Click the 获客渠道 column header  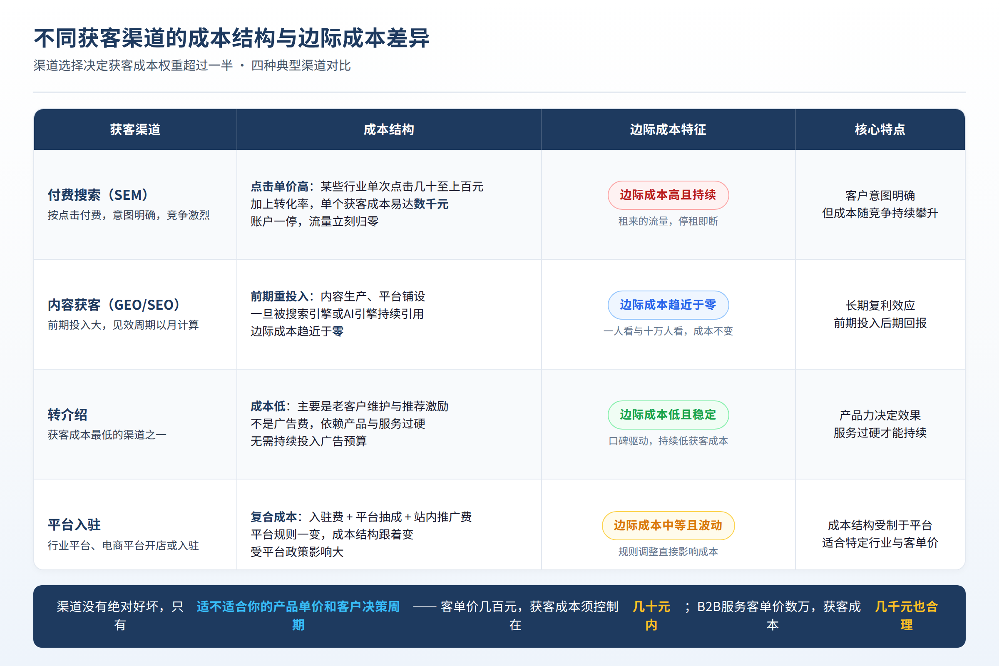[x=135, y=129]
